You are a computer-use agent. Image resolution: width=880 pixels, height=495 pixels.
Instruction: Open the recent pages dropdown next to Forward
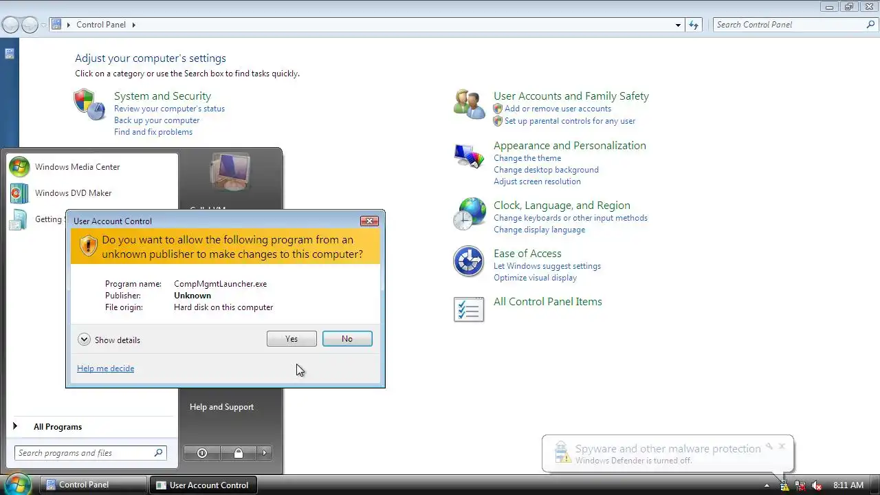point(43,25)
